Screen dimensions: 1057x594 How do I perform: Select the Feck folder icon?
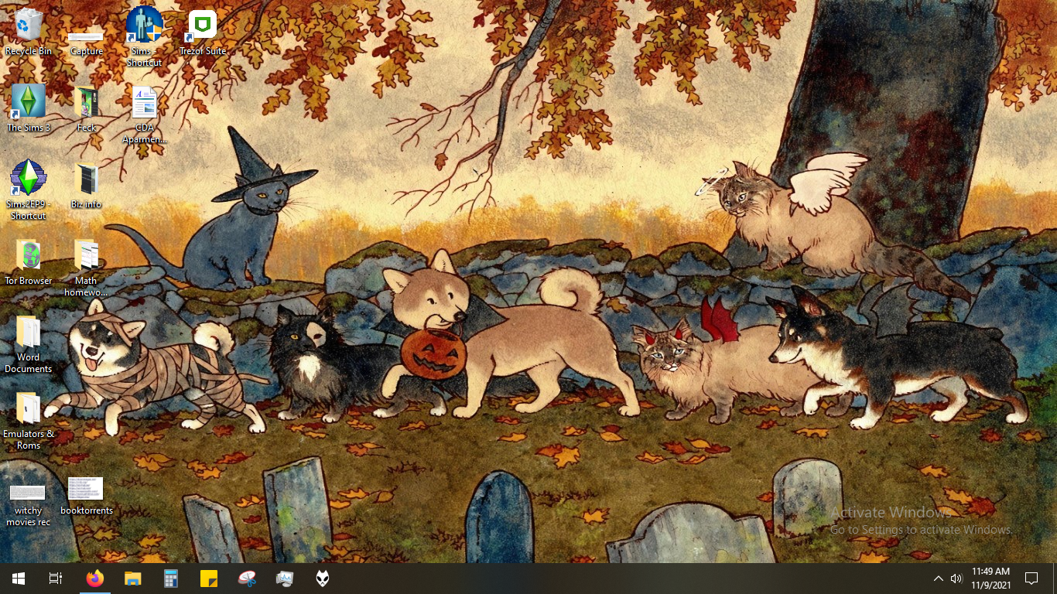(86, 108)
